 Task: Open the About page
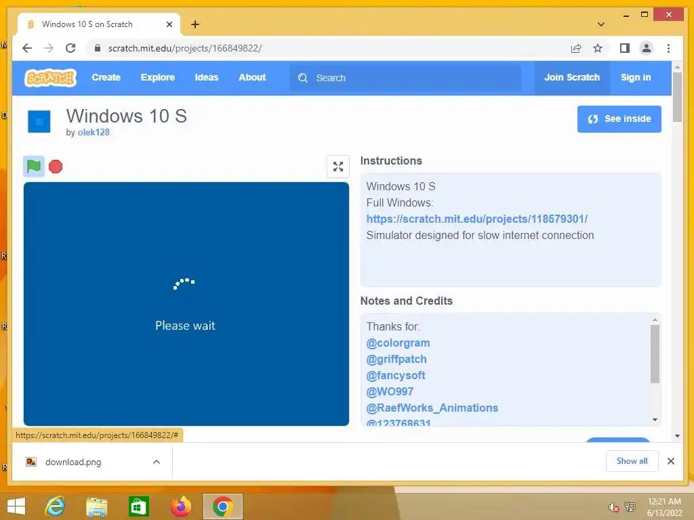[252, 77]
